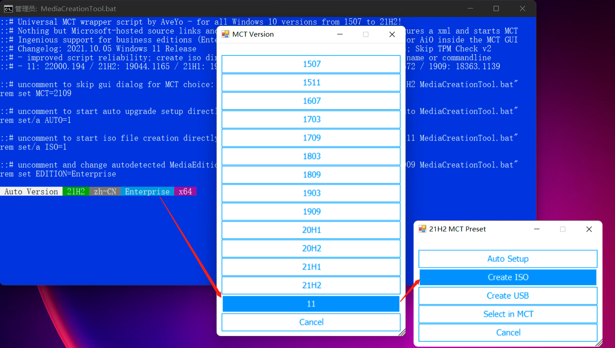This screenshot has width=615, height=348.
Task: Choose version 20H1 from the list
Action: [x=311, y=230]
